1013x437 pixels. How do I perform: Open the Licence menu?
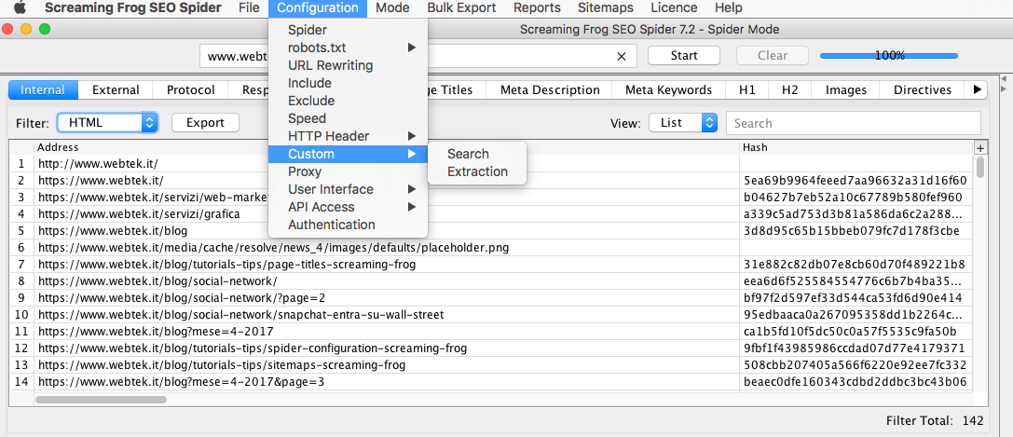pos(674,7)
